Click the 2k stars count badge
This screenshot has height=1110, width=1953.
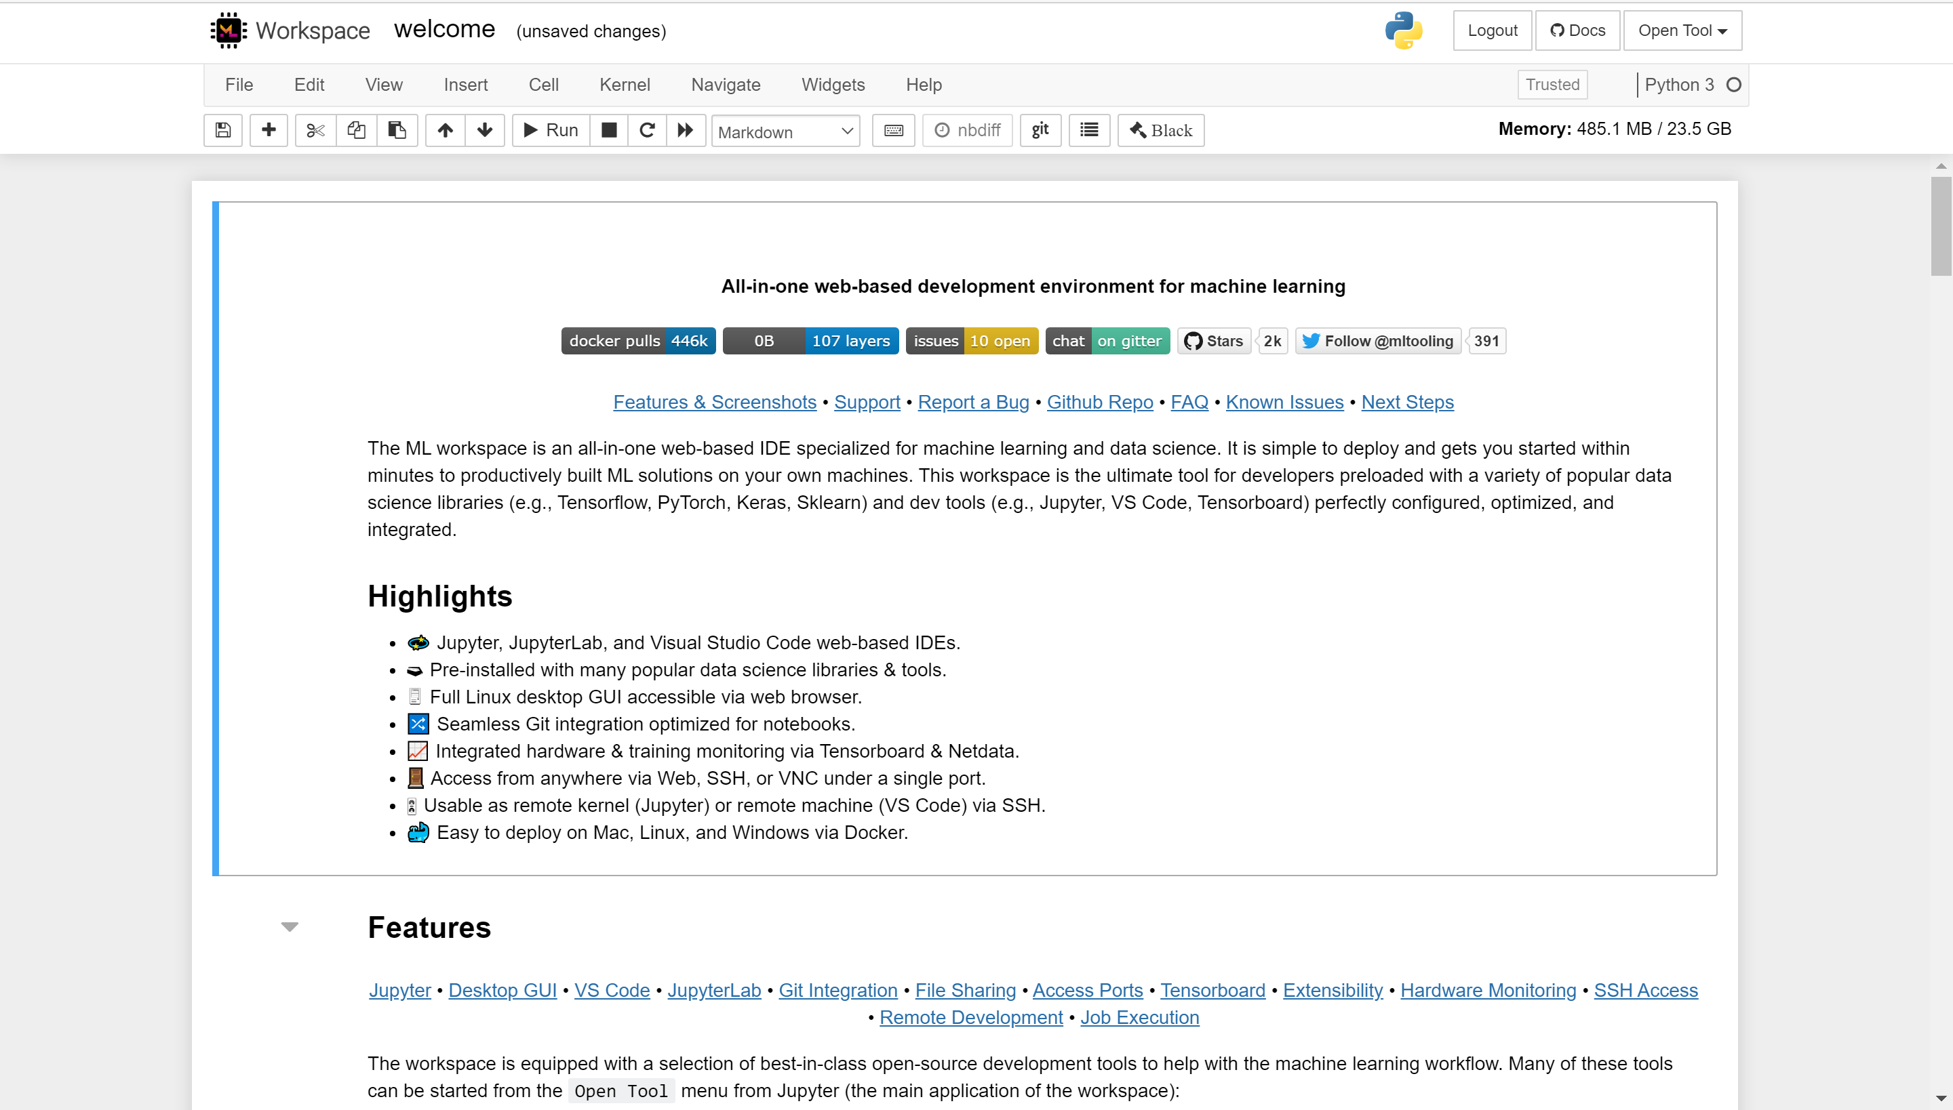[1272, 341]
